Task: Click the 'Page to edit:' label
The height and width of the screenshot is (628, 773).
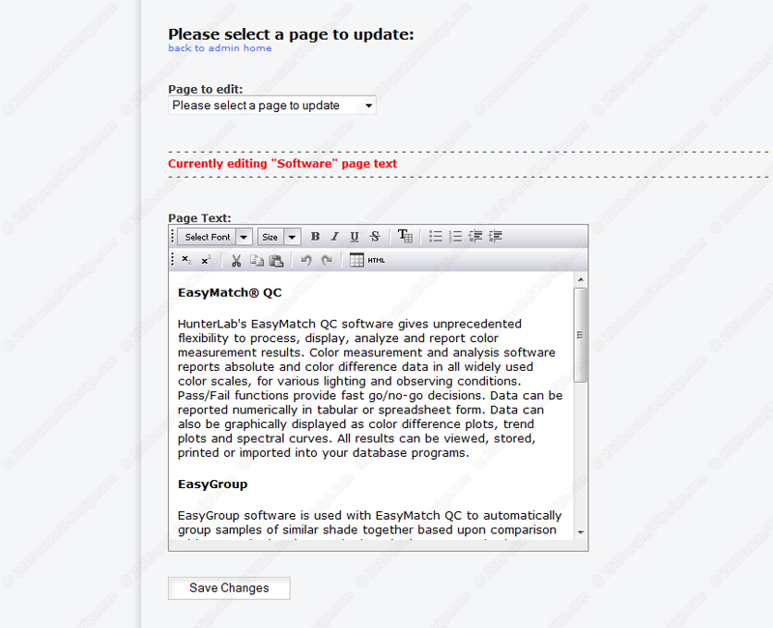Action: click(206, 89)
